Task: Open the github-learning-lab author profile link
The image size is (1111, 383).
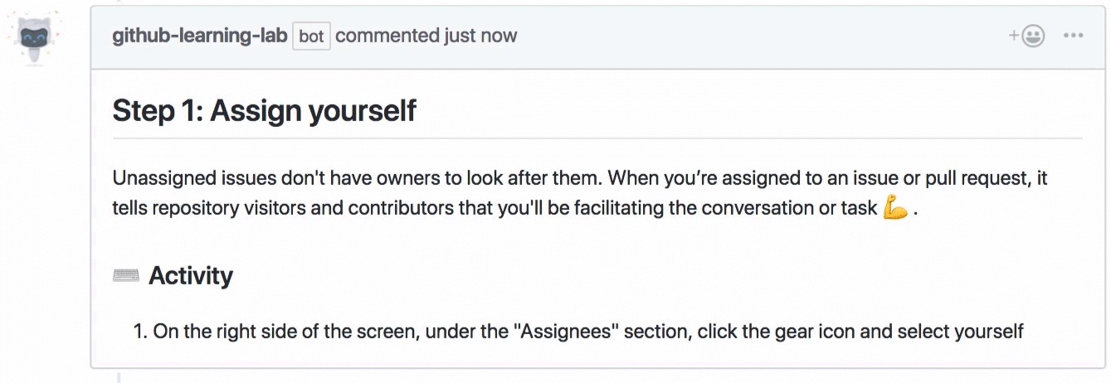Action: 200,36
